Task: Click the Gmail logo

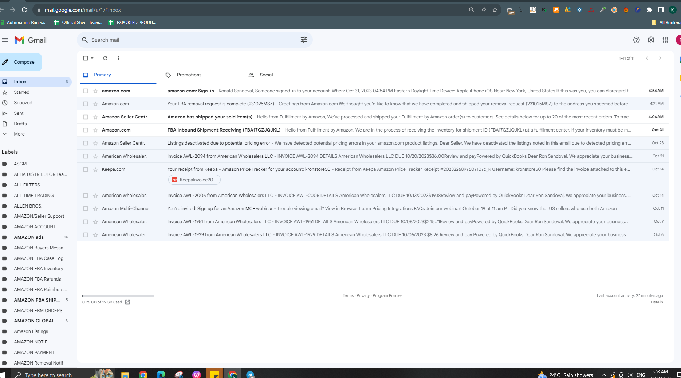Action: point(31,40)
